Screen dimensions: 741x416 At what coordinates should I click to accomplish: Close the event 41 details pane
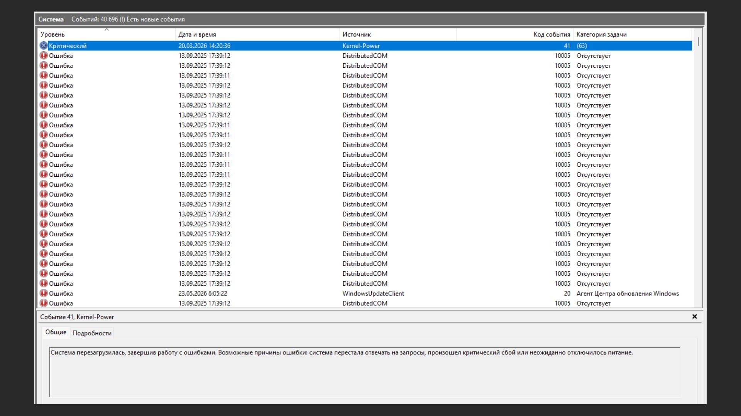694,317
